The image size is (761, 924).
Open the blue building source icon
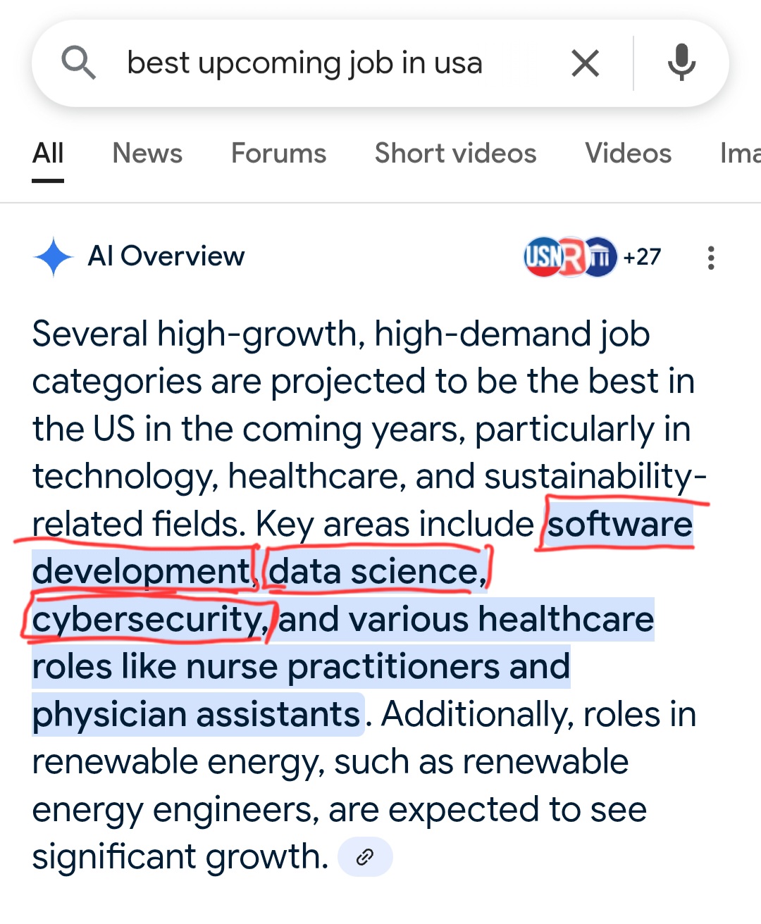click(x=600, y=257)
